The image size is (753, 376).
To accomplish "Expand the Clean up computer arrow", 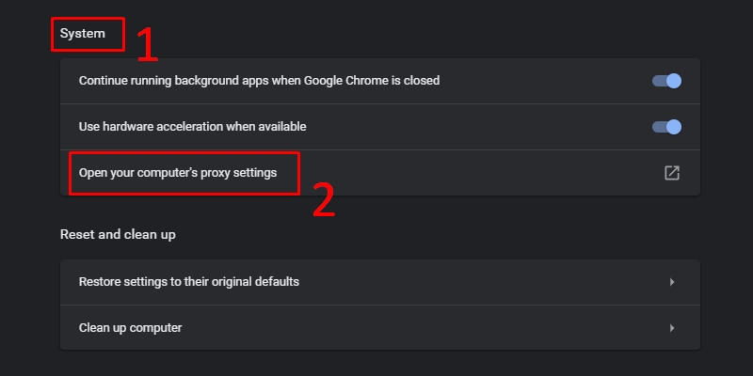I will click(672, 328).
